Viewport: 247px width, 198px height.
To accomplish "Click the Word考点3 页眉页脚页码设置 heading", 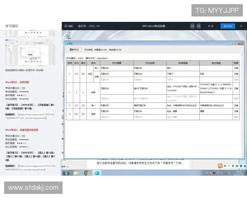I will (x=22, y=130).
